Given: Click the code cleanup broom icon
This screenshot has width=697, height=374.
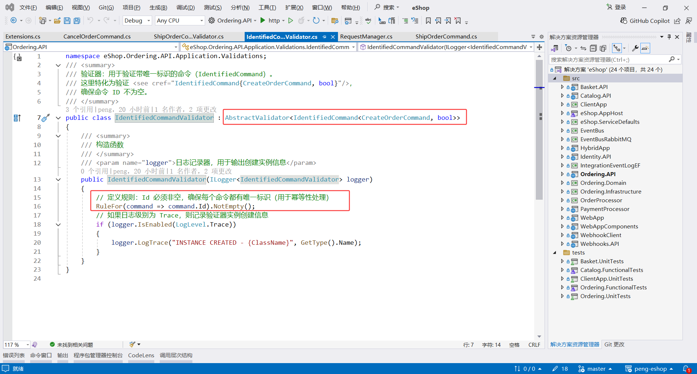Looking at the screenshot, I should click(x=133, y=344).
